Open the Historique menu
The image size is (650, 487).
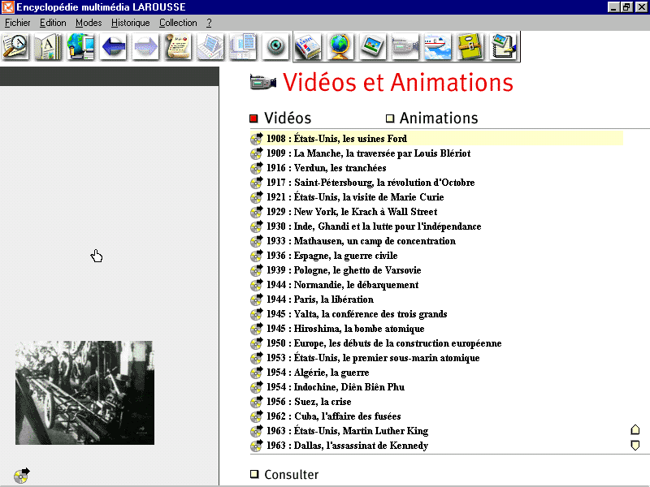tap(131, 23)
